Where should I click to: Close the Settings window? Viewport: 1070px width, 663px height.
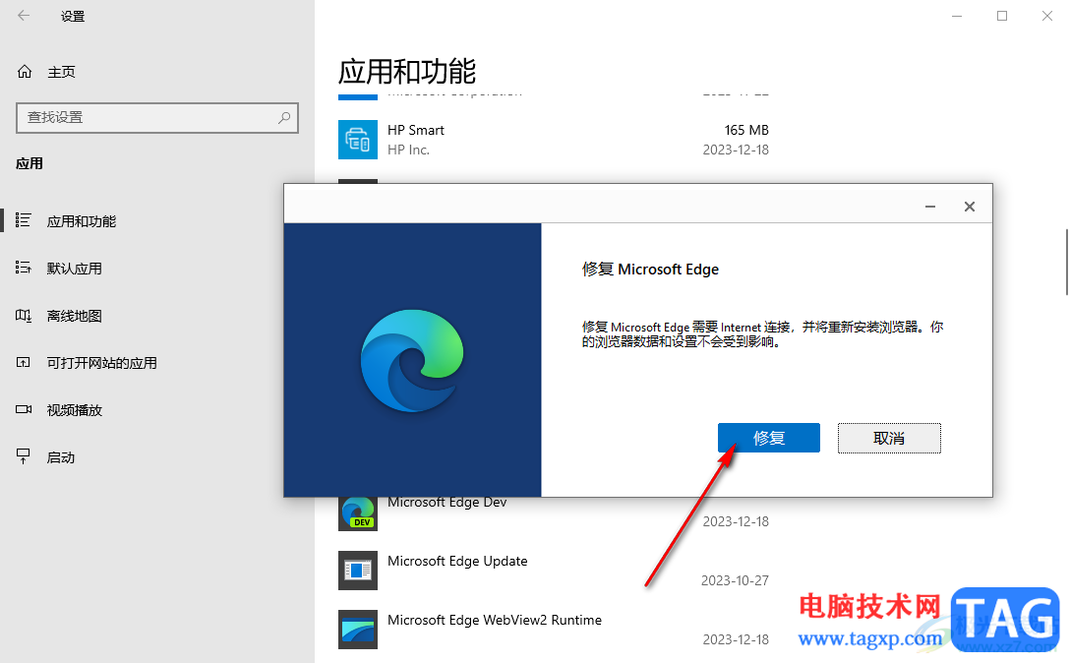[x=1046, y=16]
